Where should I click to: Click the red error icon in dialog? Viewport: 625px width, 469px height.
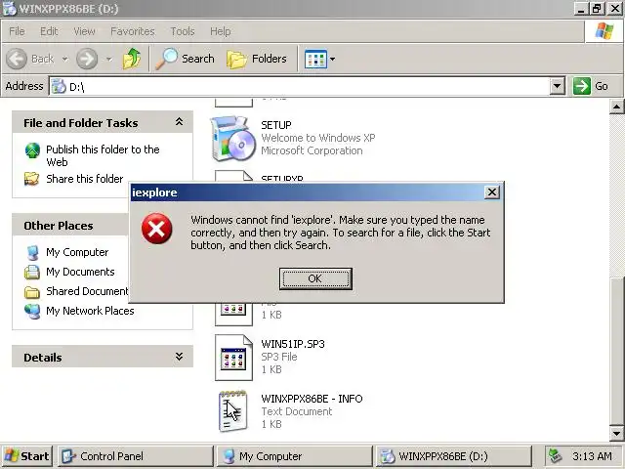(156, 229)
